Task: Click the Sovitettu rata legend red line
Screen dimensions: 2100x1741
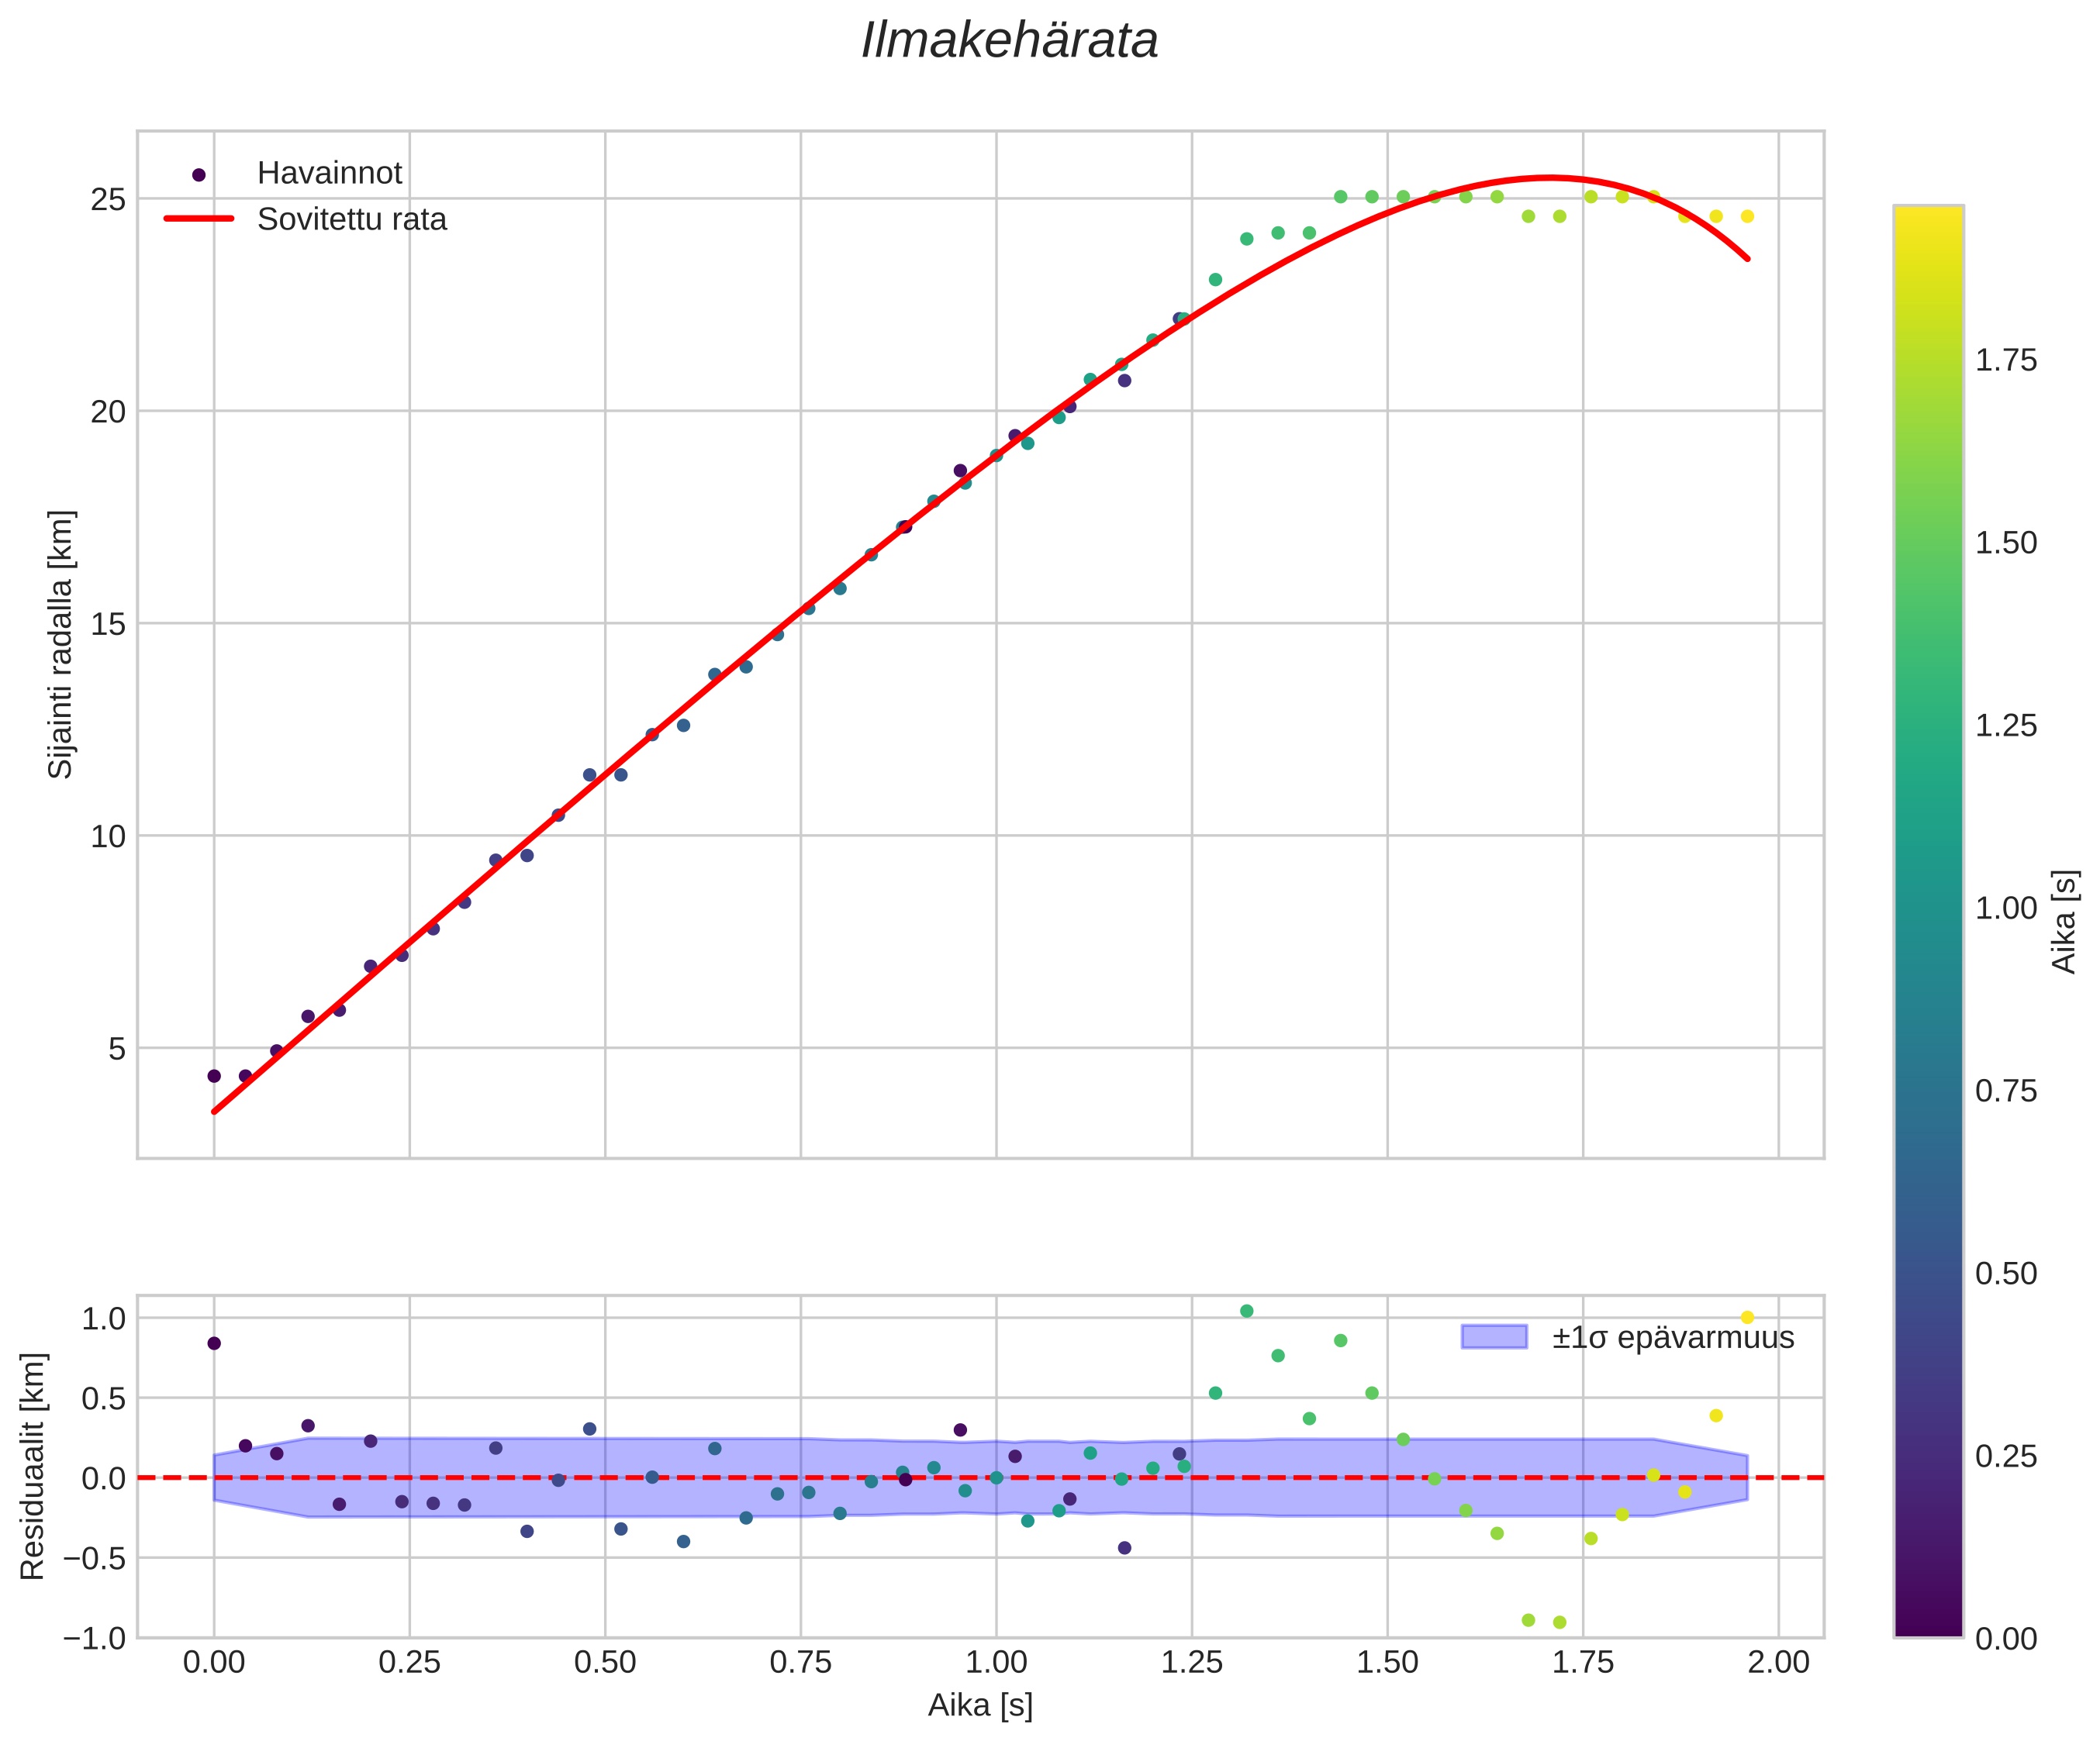Action: (x=198, y=219)
